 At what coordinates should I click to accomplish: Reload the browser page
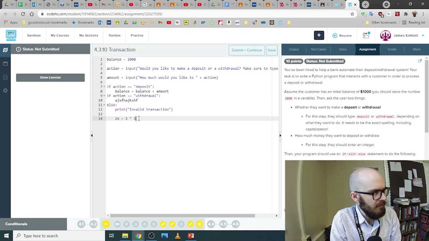[23, 14]
